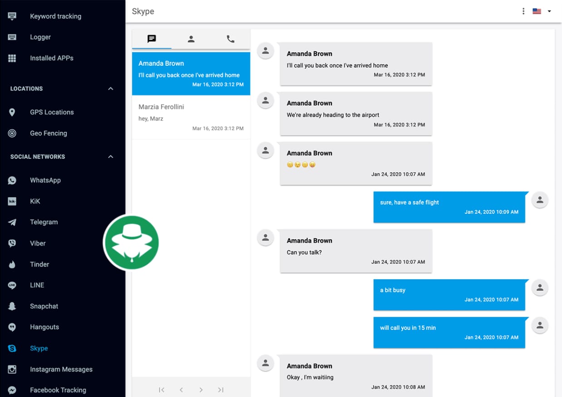This screenshot has height=397, width=562.
Task: Select the WhatsApp monitoring icon
Action: pyautogui.click(x=12, y=180)
